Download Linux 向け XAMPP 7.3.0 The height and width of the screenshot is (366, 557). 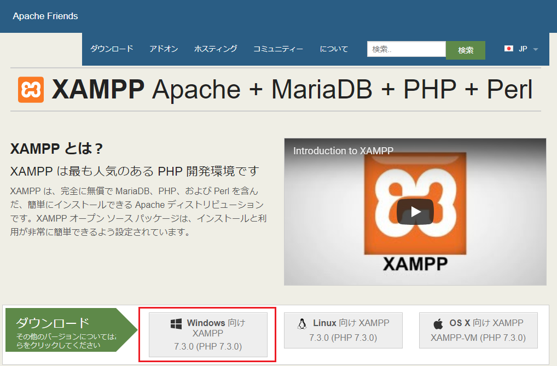coord(343,330)
